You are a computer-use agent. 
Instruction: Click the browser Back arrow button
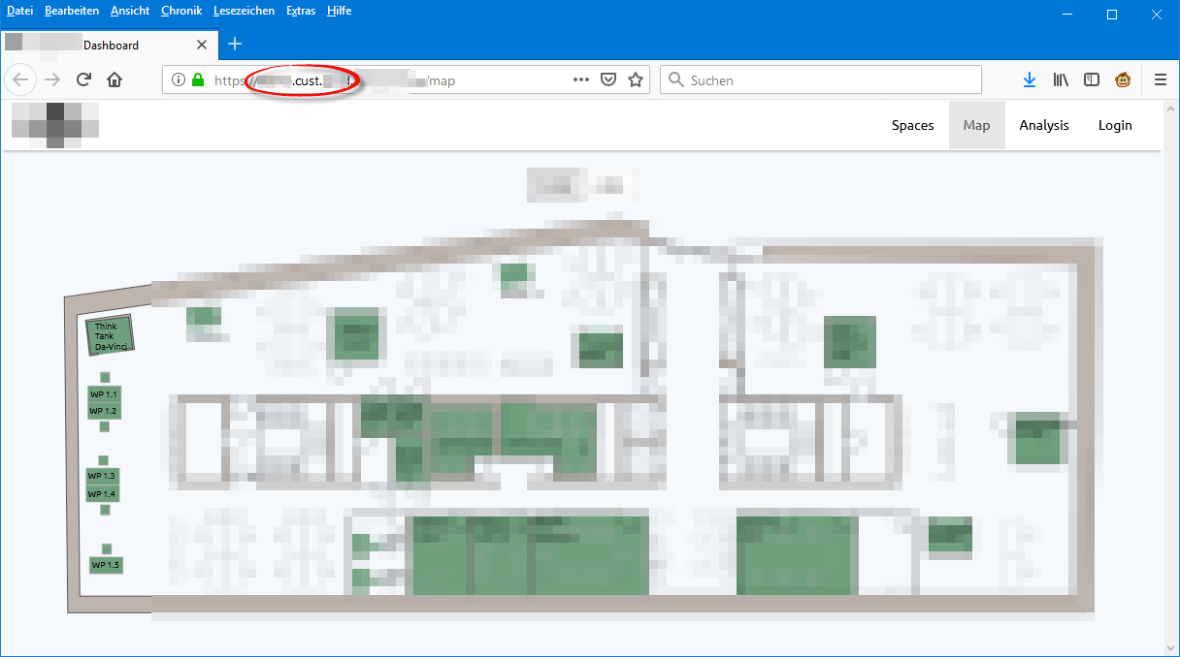coord(21,80)
